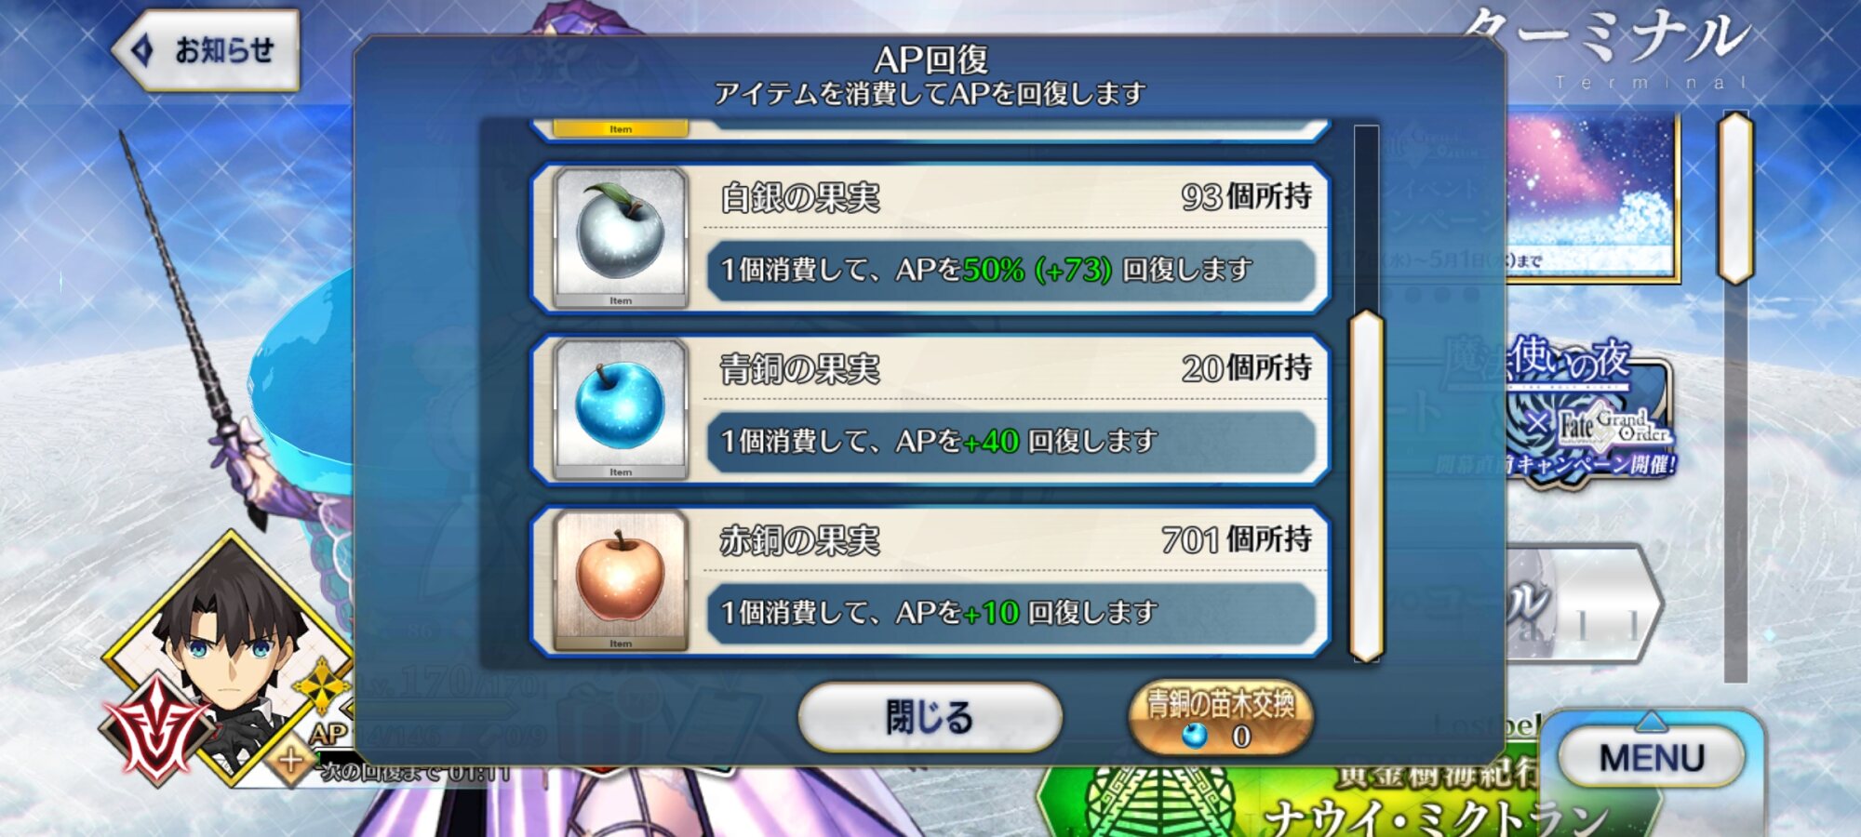1861x837 pixels.
Task: Close the AP recovery dialog with 閉じる
Action: click(930, 717)
